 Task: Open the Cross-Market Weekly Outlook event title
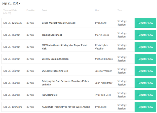(x=59, y=23)
